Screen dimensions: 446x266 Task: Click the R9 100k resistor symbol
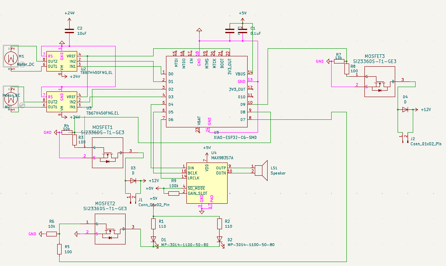174,193
